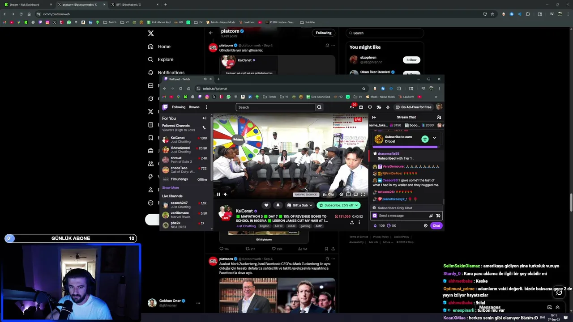Open the Twitch whispers icon

[x=370, y=107]
